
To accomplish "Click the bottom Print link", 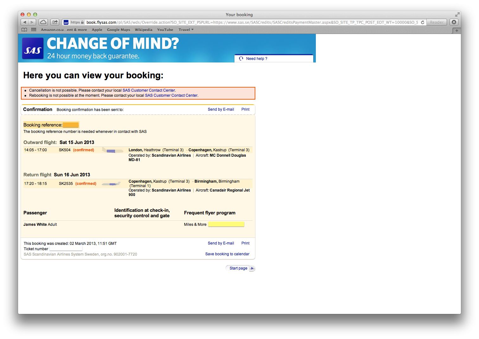I will 245,243.
